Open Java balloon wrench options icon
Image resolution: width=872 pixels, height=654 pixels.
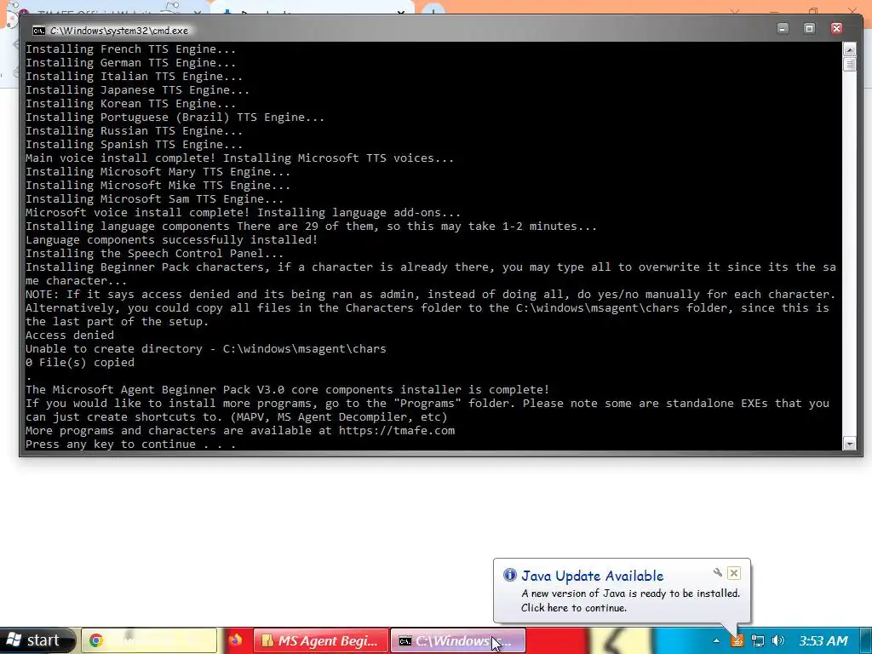point(717,572)
